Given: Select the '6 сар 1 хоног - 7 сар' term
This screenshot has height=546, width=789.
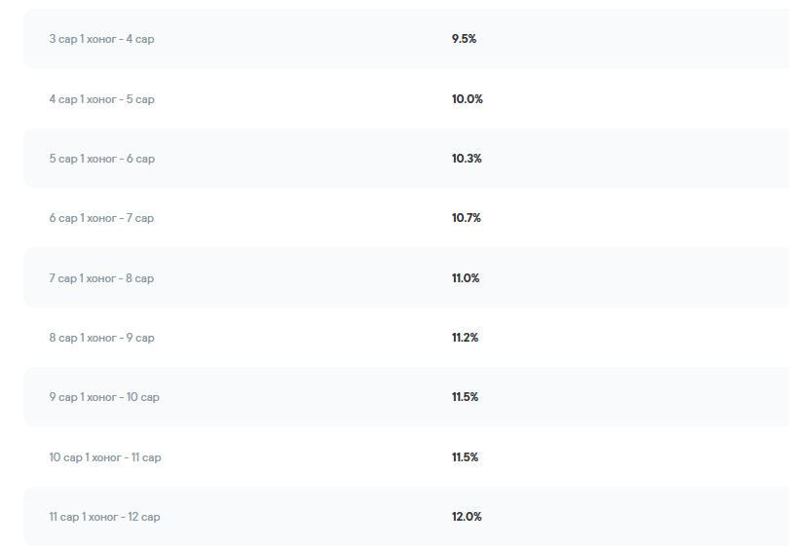Looking at the screenshot, I should pyautogui.click(x=101, y=218).
